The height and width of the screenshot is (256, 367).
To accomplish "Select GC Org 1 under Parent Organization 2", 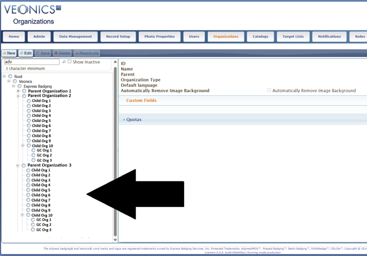I will (34, 150).
